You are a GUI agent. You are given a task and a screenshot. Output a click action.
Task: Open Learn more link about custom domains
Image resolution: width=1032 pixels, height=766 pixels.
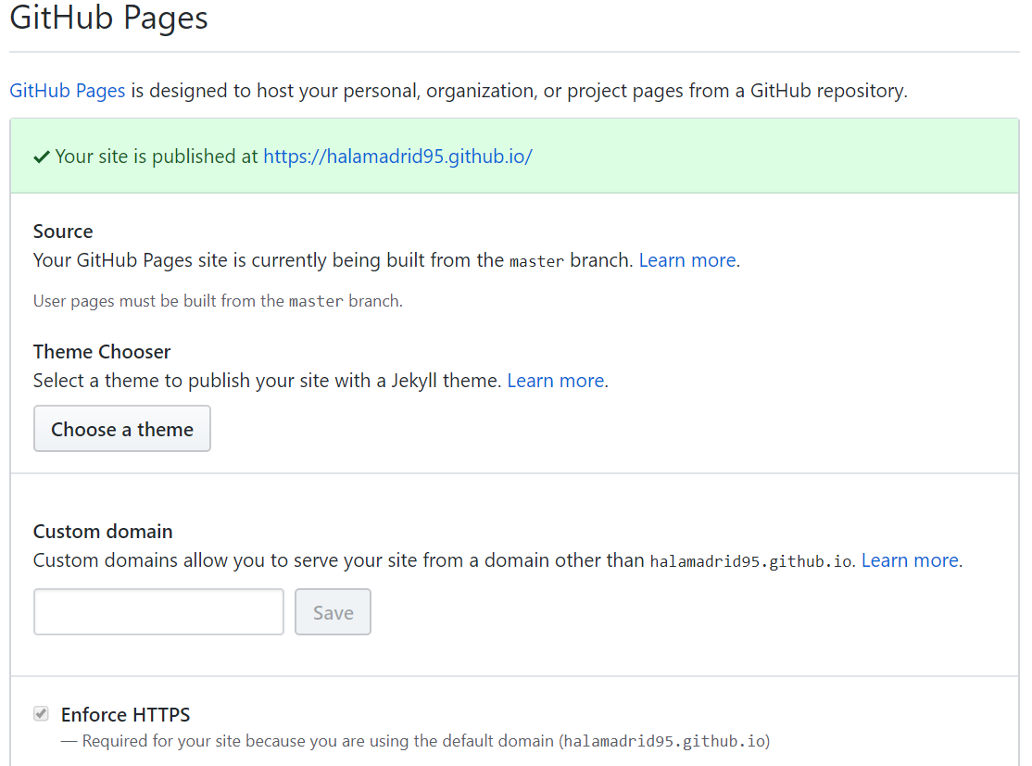pos(910,560)
